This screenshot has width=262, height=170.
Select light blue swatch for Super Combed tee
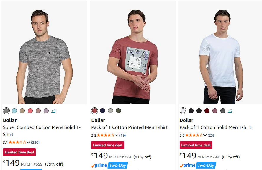pyautogui.click(x=14, y=111)
